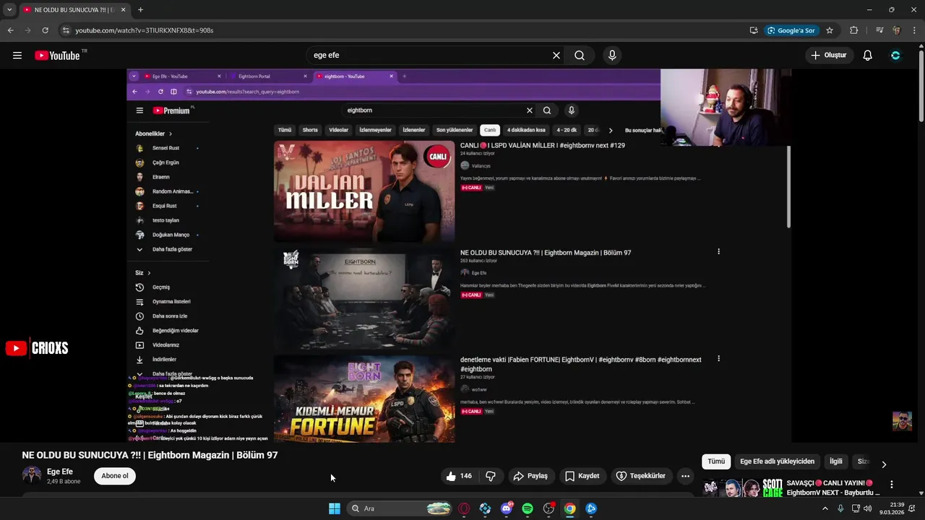
Task: Ask Google with Google'a Sor
Action: click(791, 30)
